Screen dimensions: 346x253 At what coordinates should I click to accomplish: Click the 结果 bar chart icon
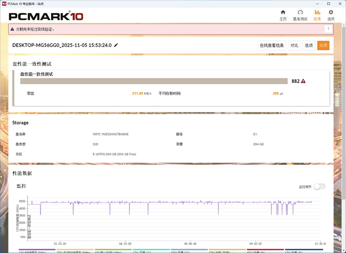317,12
